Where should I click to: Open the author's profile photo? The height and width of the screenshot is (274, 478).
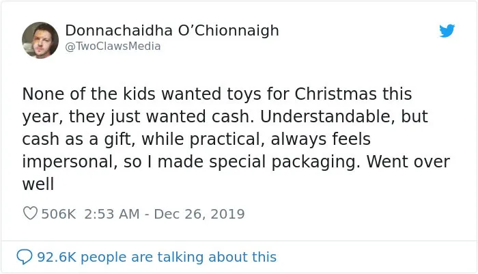[x=40, y=40]
